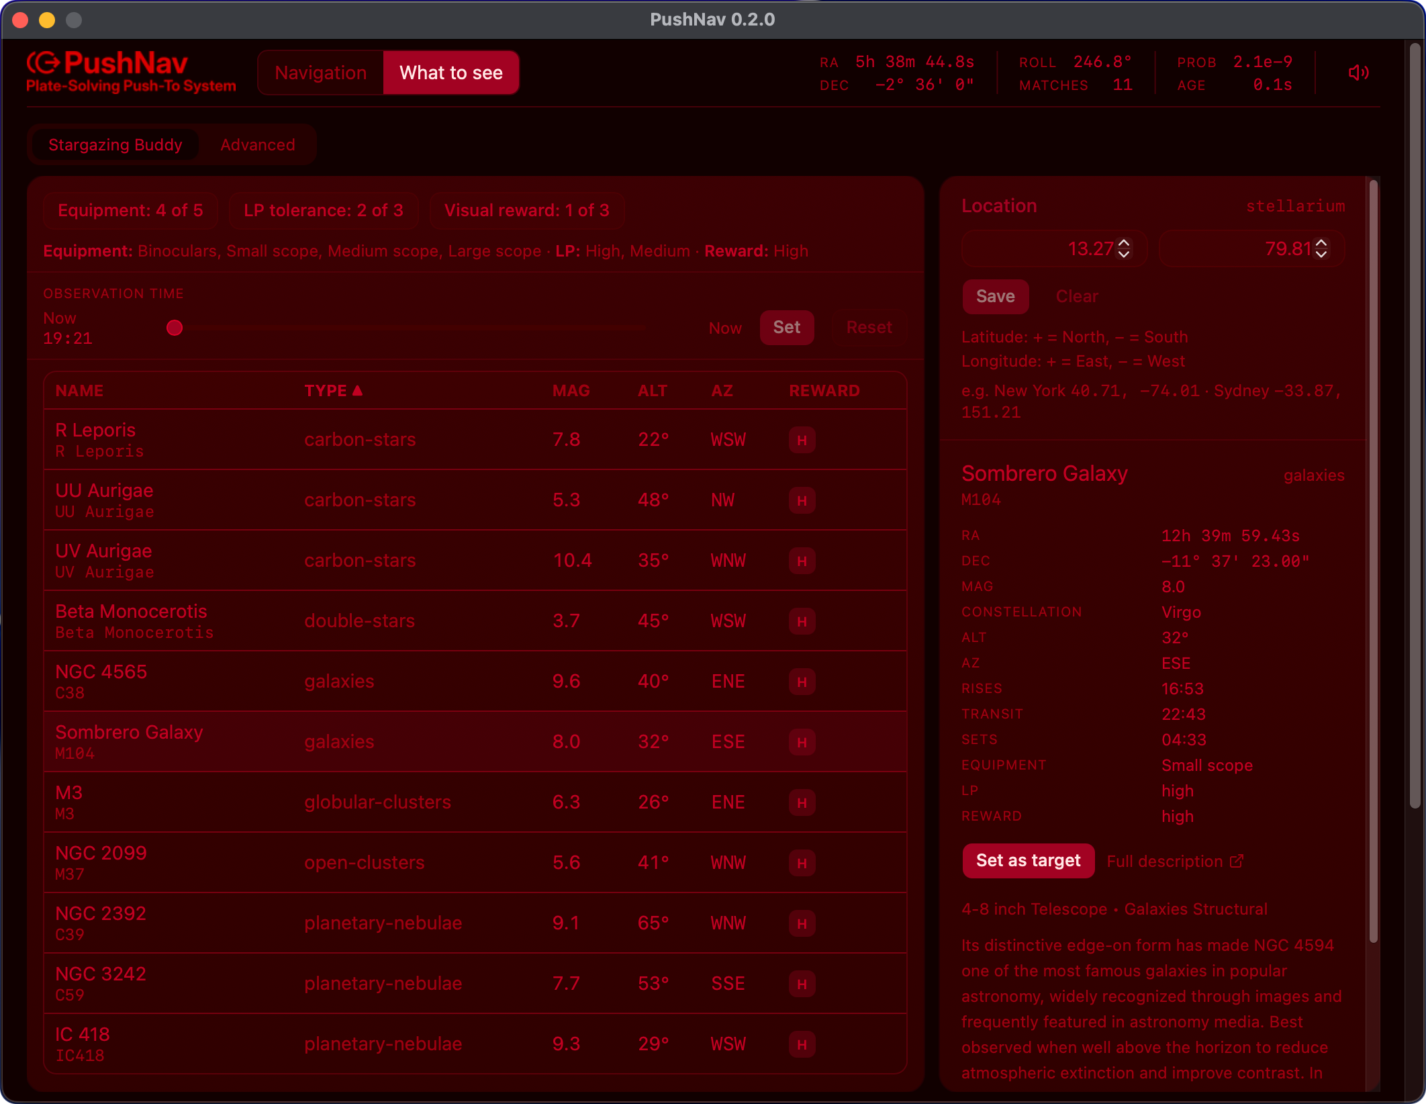Open the Stargazing Buddy sub-tab
This screenshot has width=1426, height=1104.
[115, 145]
